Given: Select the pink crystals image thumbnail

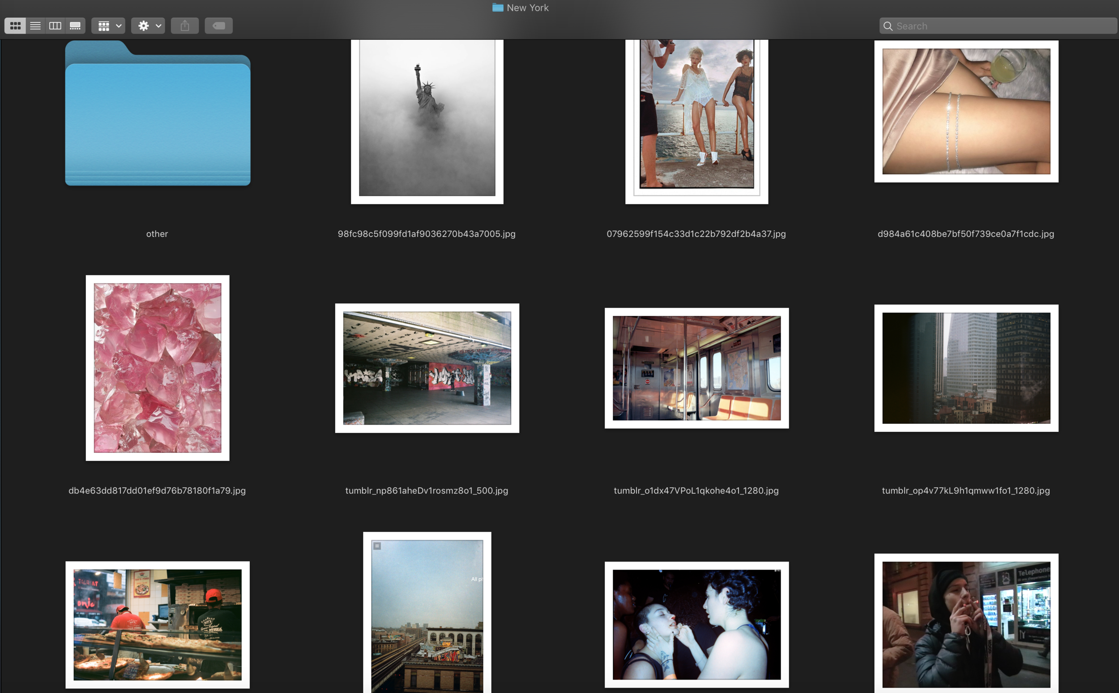Looking at the screenshot, I should click(x=158, y=368).
